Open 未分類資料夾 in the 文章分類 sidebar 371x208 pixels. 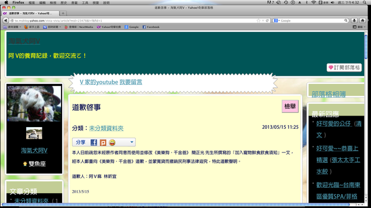click(x=31, y=200)
